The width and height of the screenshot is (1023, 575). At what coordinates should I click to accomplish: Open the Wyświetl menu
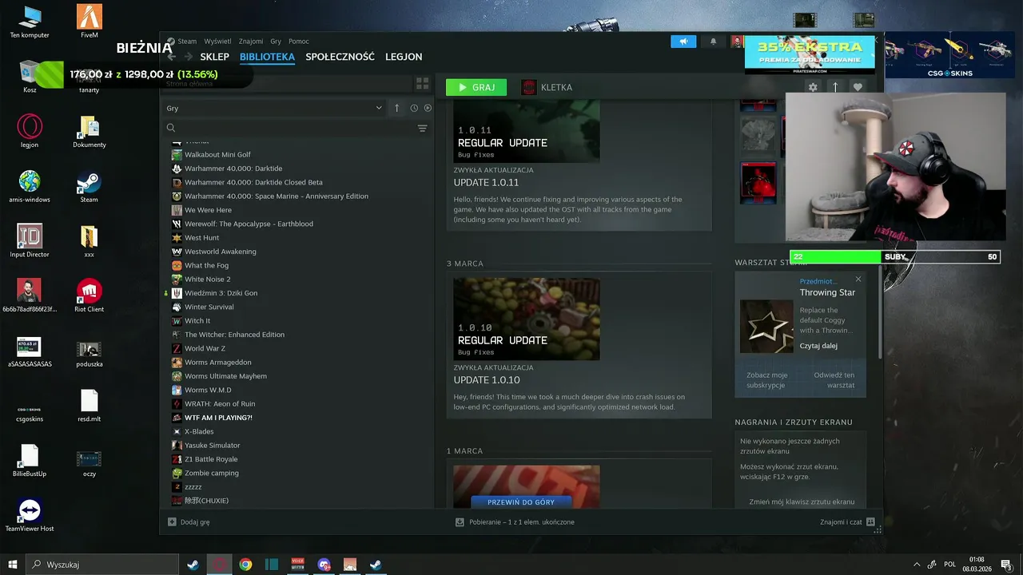217,42
